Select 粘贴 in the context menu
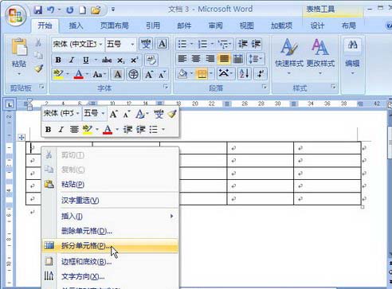Viewport: 392px width, 289px height. point(110,184)
